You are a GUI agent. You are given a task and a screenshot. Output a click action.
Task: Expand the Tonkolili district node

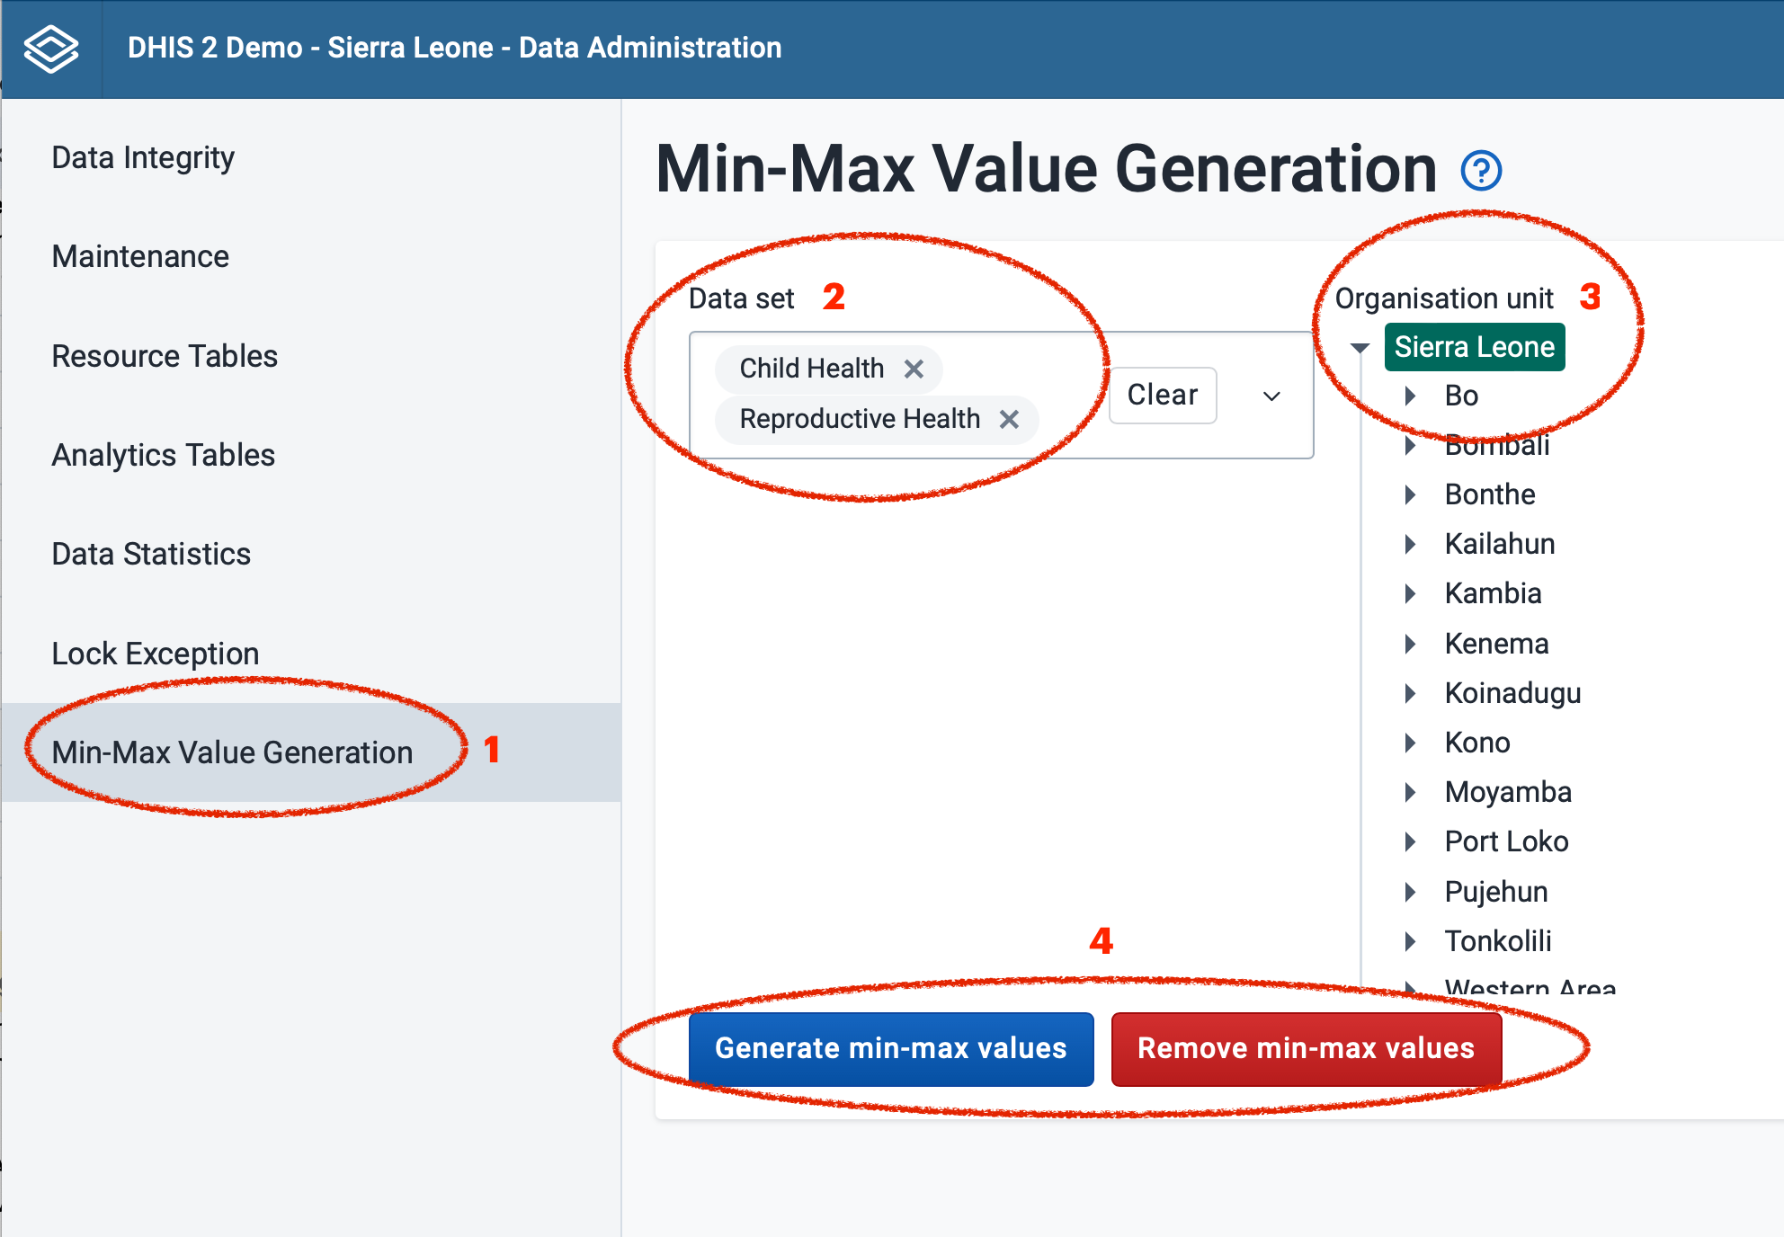[1411, 941]
